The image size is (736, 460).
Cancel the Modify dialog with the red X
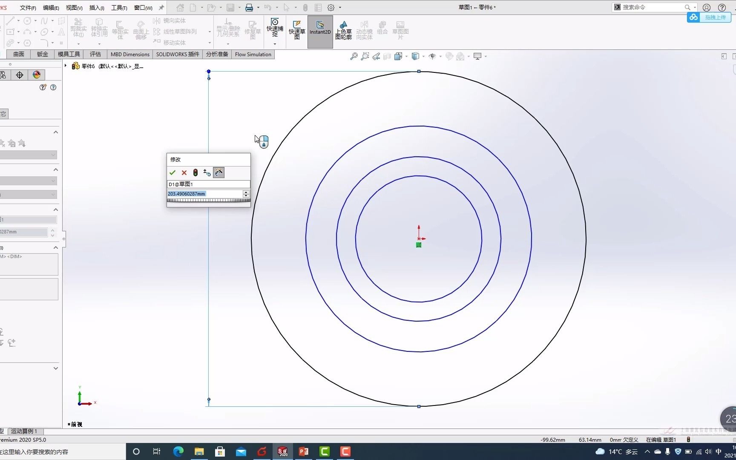coord(184,172)
